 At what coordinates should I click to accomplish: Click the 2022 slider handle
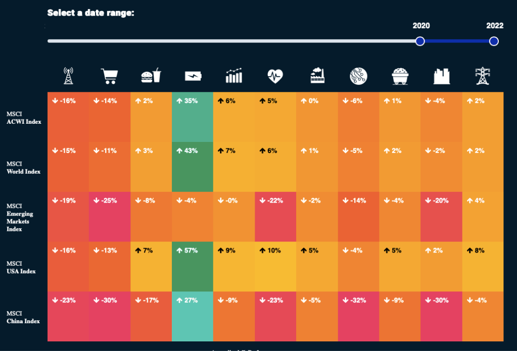tap(494, 41)
